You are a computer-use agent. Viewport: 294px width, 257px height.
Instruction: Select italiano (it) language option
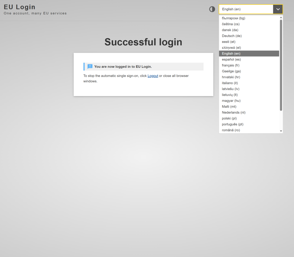(230, 83)
